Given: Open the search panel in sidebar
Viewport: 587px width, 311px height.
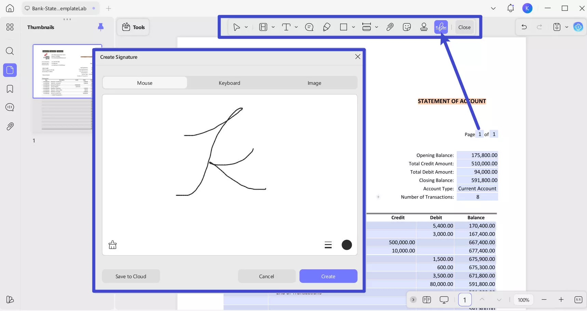Looking at the screenshot, I should click(10, 51).
